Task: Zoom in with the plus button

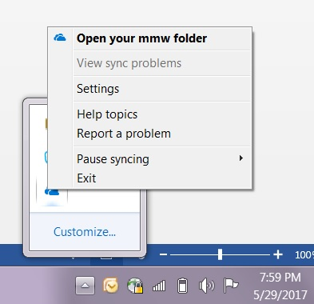Action: (278, 254)
